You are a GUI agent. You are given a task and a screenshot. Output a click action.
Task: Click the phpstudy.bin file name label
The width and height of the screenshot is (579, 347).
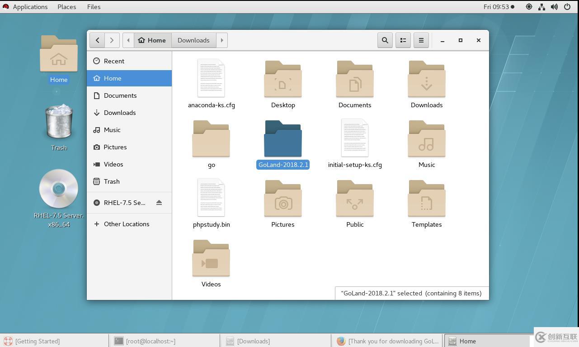[x=211, y=224]
